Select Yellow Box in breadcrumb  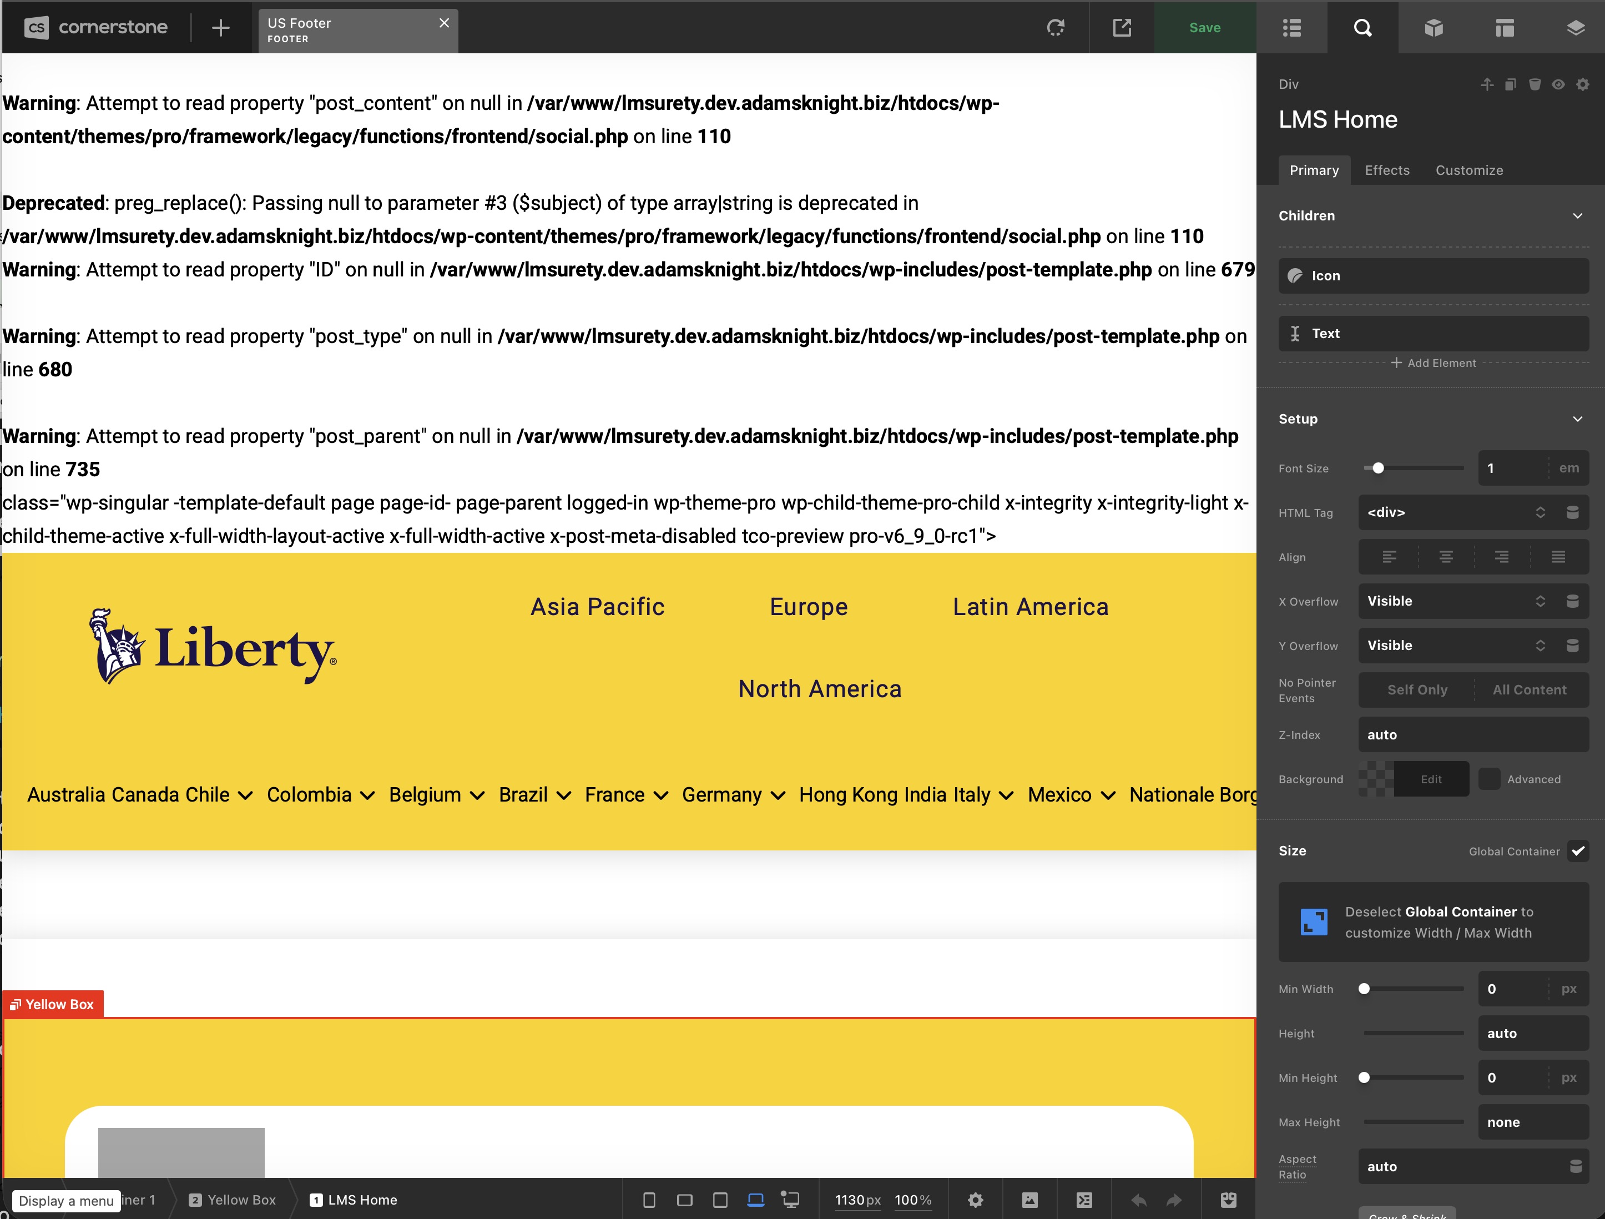[233, 1200]
